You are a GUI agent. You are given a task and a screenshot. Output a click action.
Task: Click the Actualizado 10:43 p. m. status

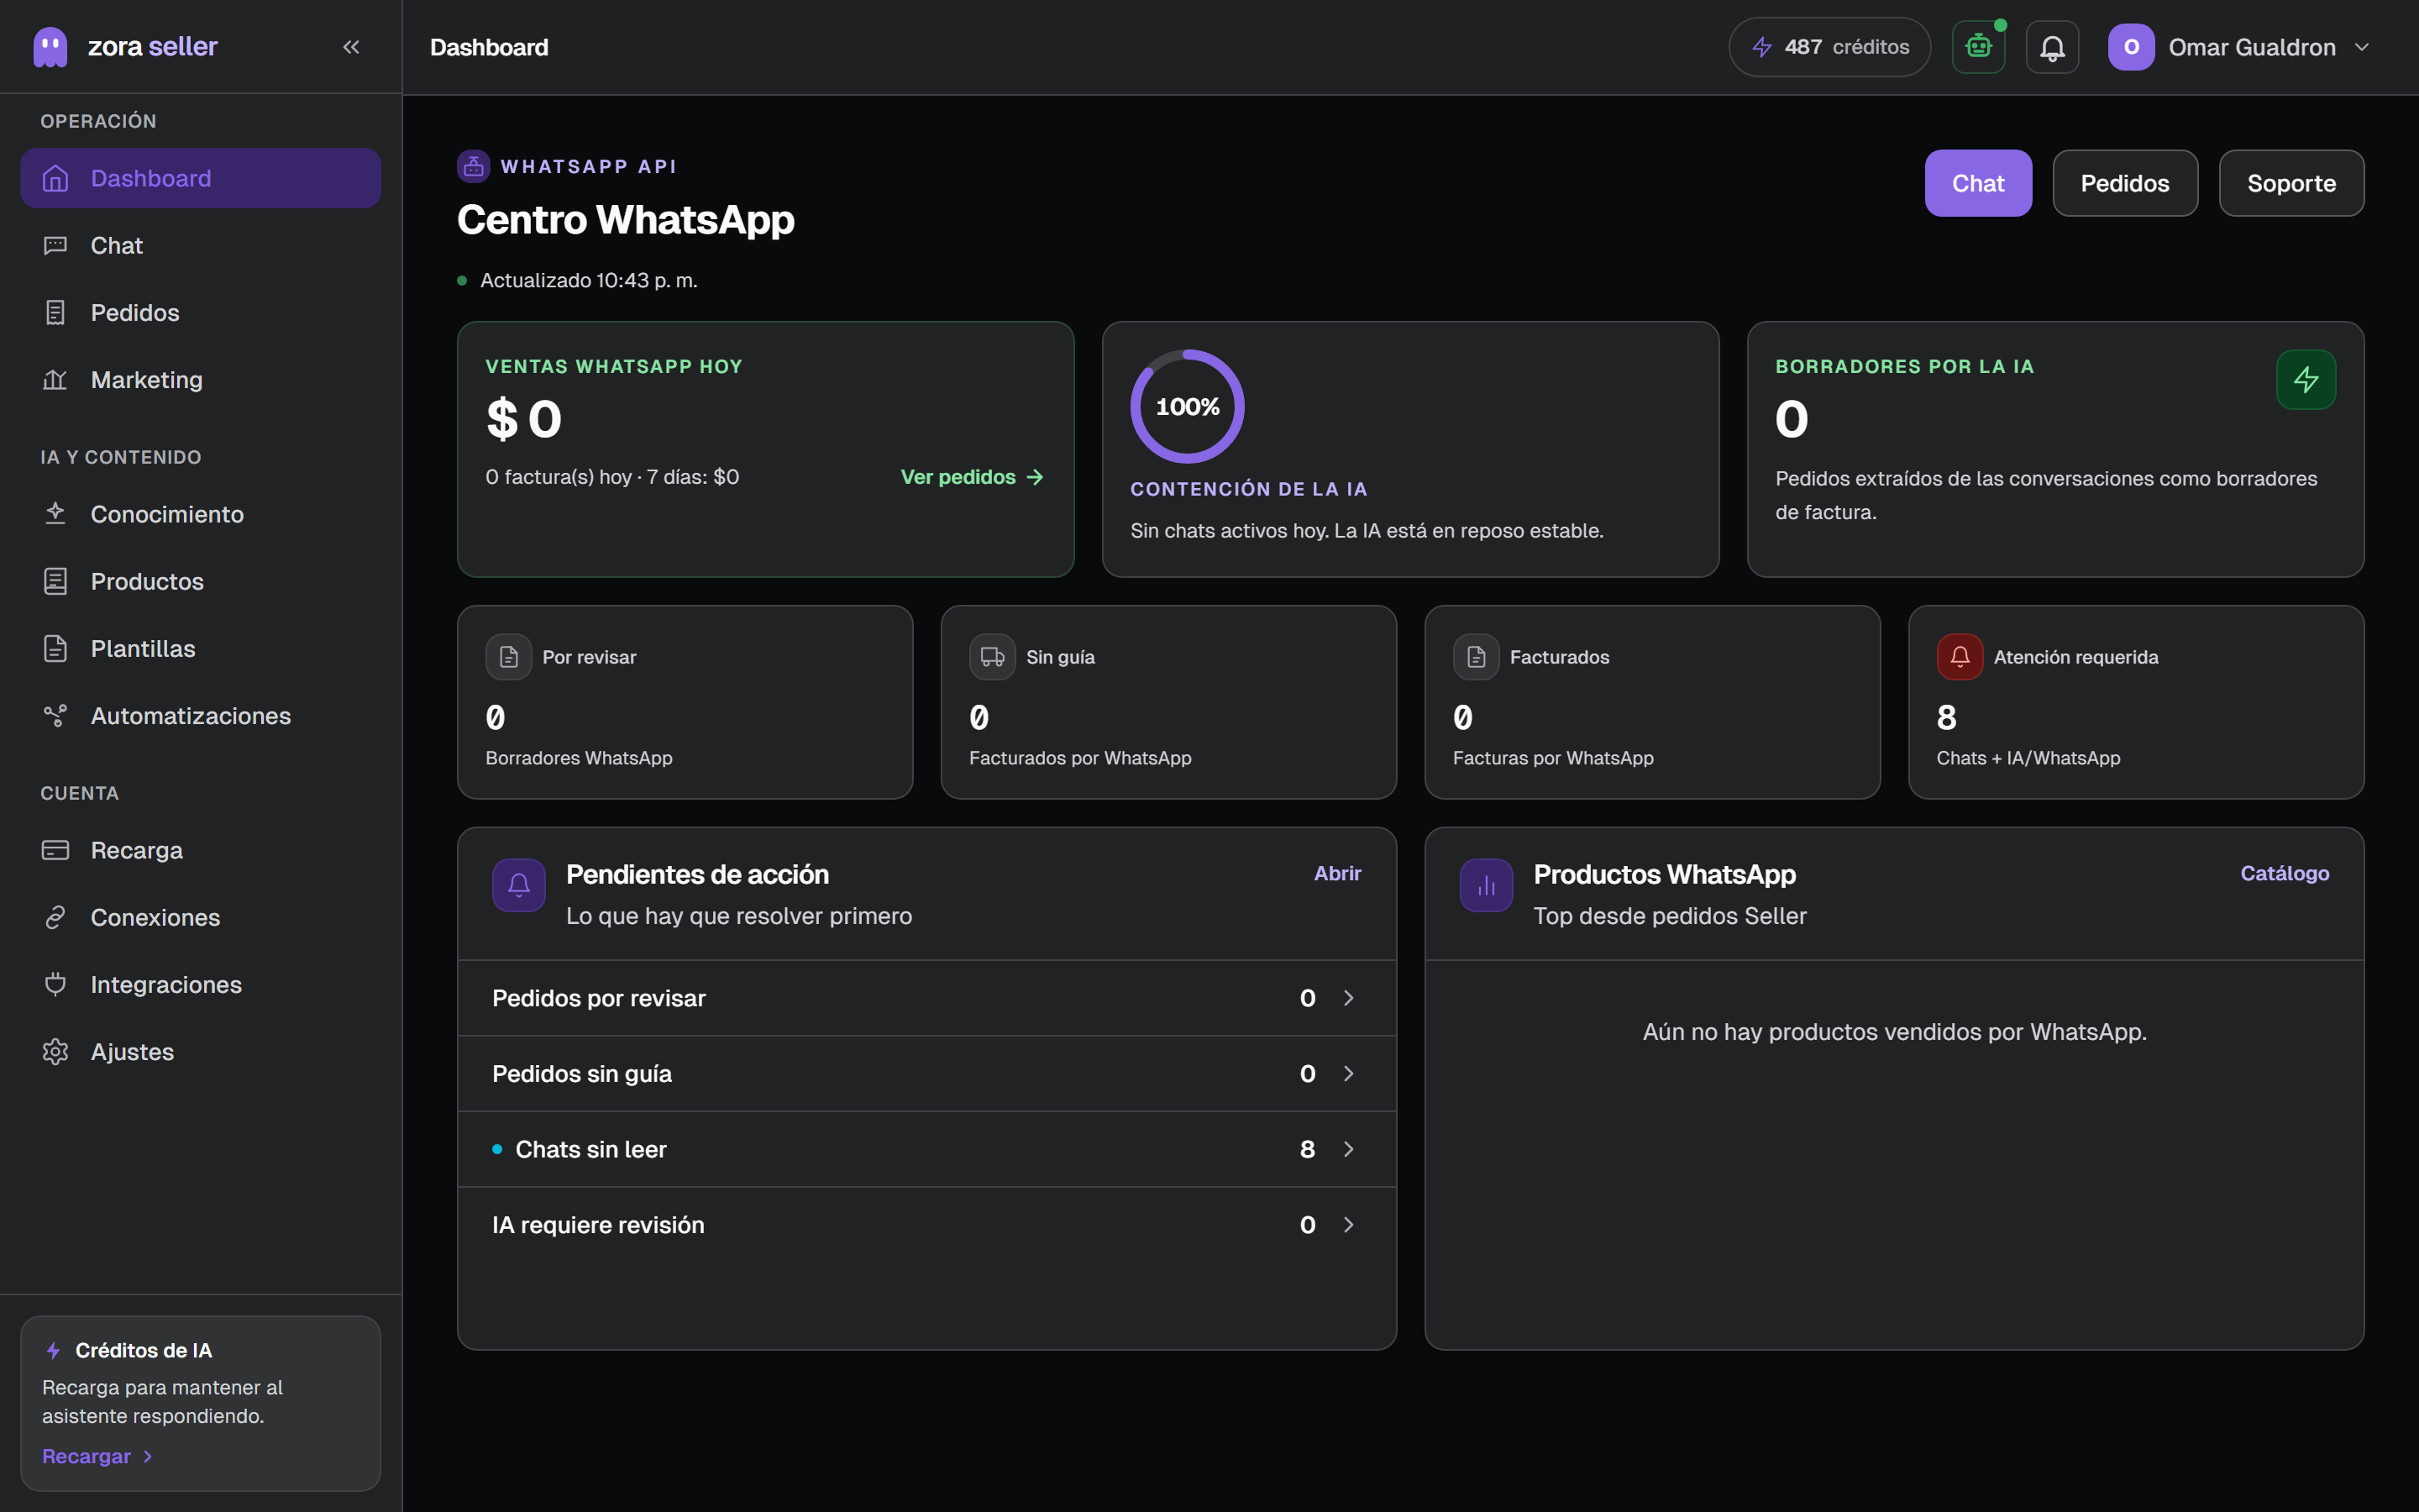pyautogui.click(x=578, y=280)
